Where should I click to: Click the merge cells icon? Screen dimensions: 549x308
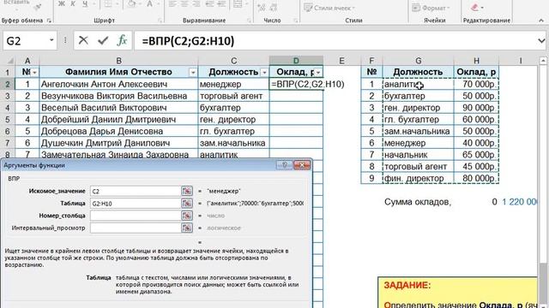pyautogui.click(x=238, y=3)
